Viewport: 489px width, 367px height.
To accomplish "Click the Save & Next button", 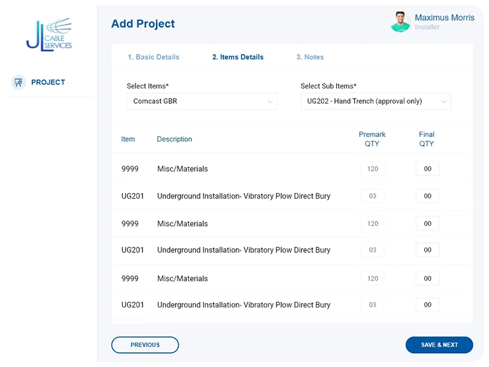I will (x=439, y=345).
